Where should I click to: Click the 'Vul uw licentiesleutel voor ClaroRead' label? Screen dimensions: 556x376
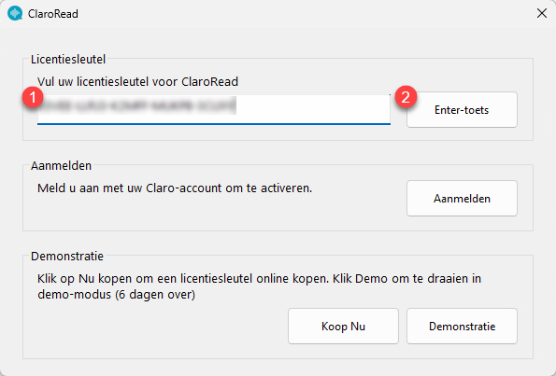(137, 82)
